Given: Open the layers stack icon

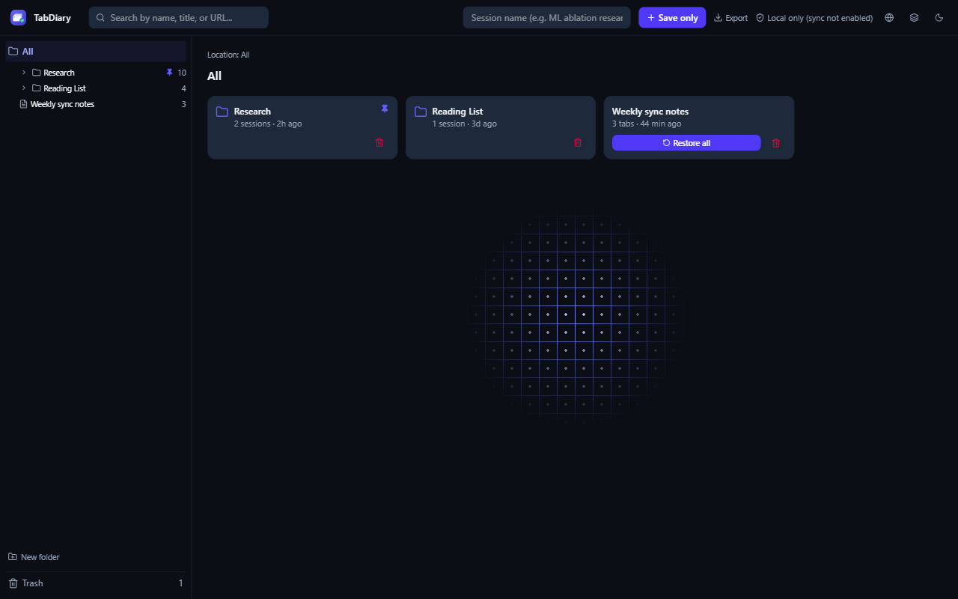Looking at the screenshot, I should pos(914,17).
